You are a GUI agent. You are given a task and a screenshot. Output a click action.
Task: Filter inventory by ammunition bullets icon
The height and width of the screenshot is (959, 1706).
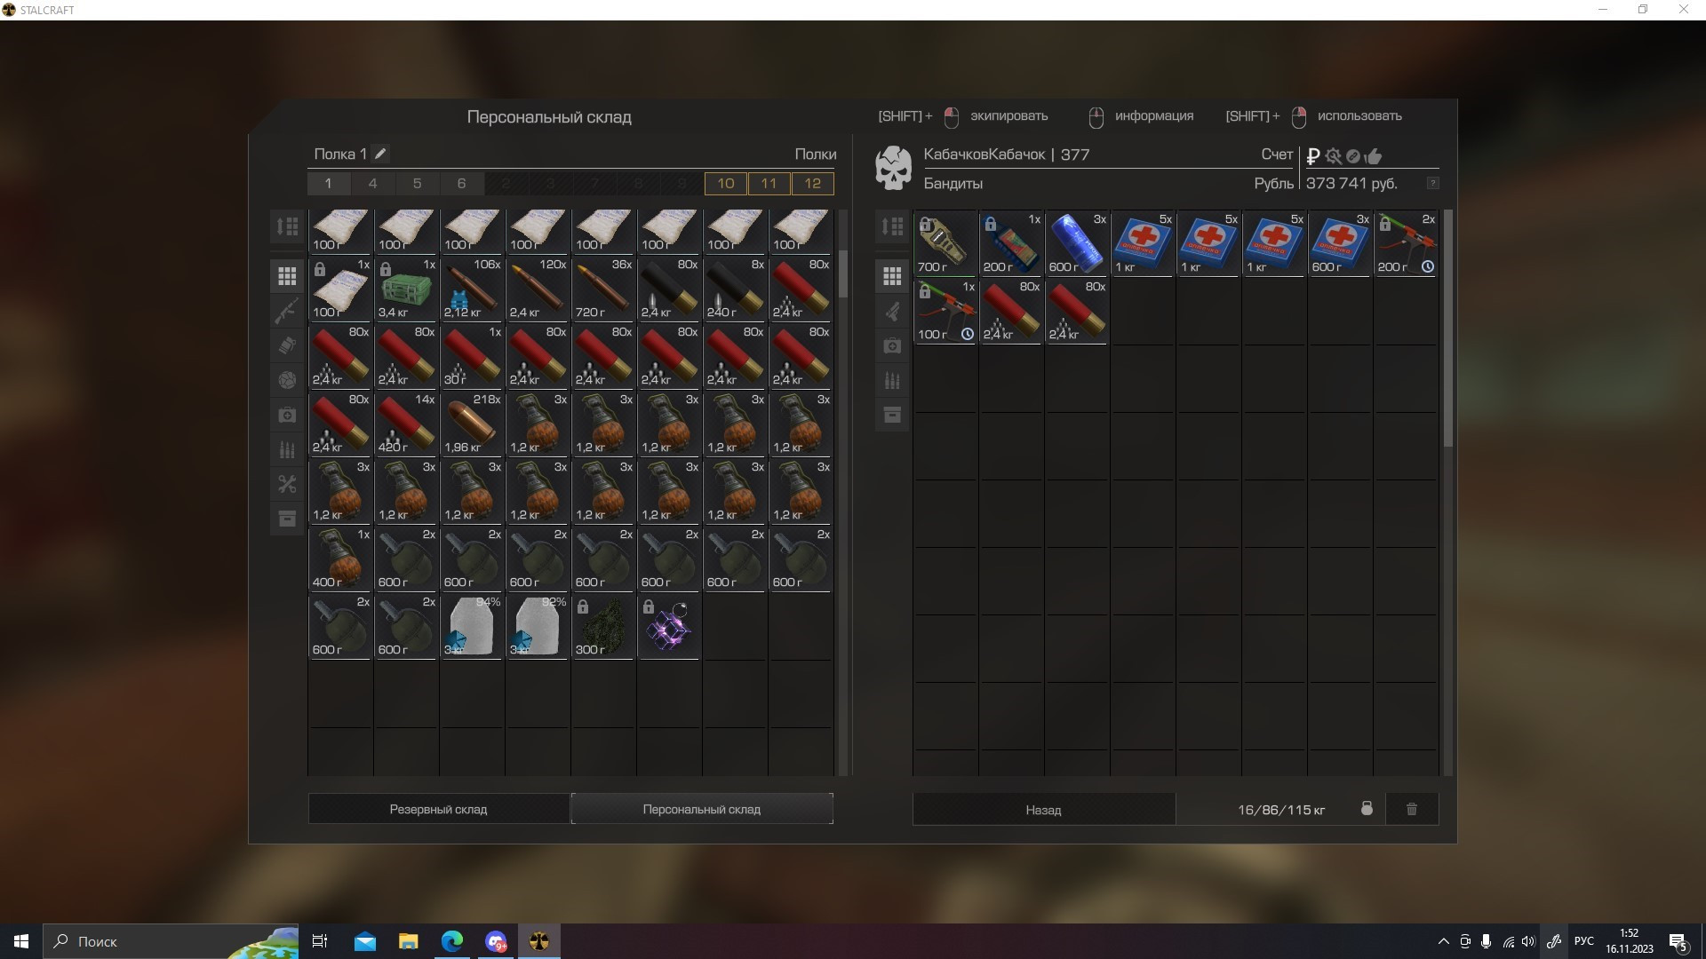tap(892, 380)
